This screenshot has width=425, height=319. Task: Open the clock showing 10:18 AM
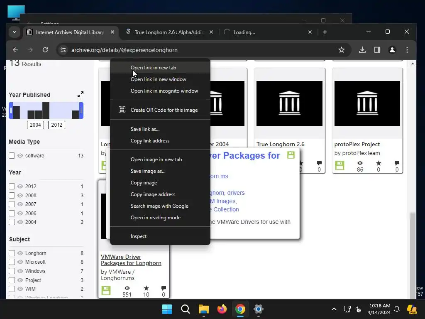(x=379, y=309)
